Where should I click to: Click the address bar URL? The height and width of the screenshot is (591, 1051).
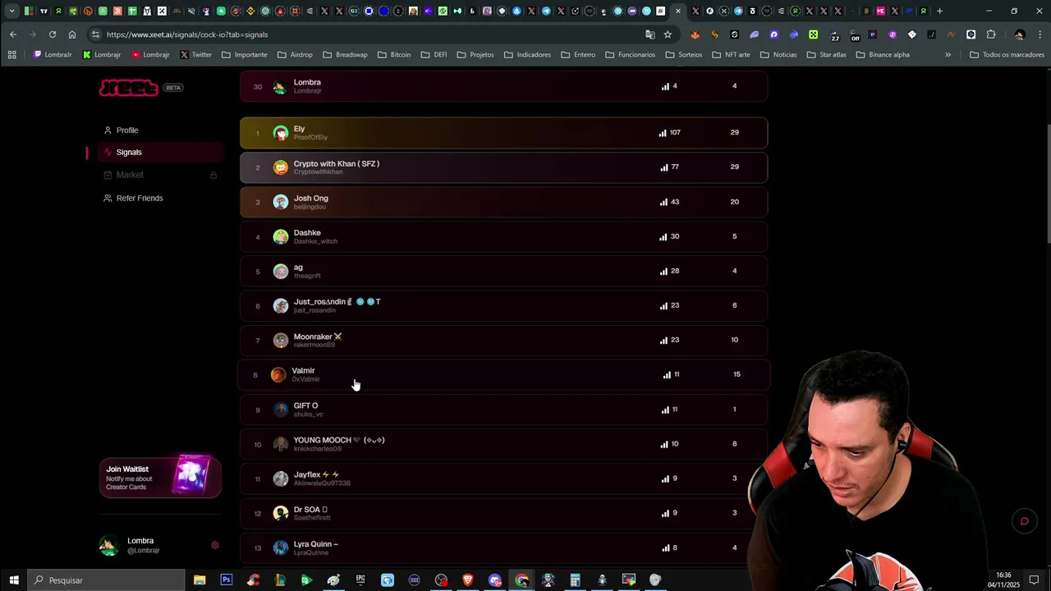[x=187, y=34]
